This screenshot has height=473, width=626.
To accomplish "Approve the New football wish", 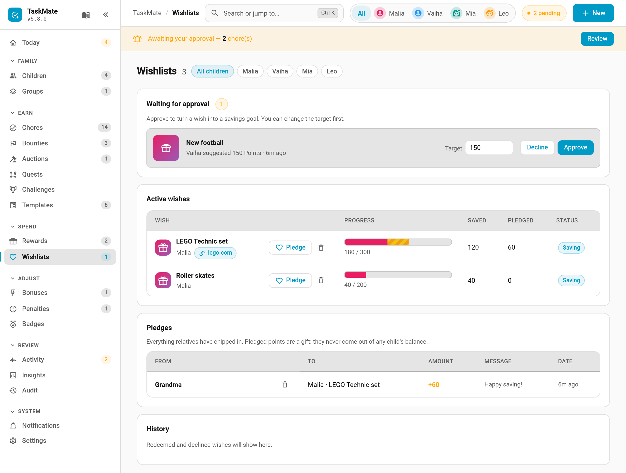I will click(575, 147).
